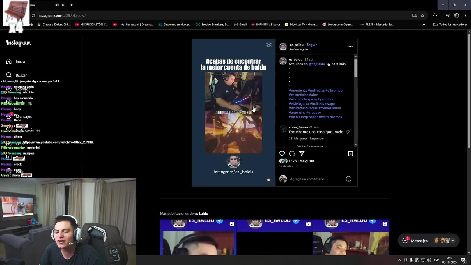The width and height of the screenshot is (471, 265).
Task: Play the reel video in the post
Action: coord(233,112)
